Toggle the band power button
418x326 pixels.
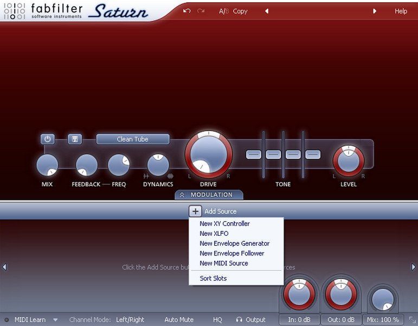pyautogui.click(x=48, y=139)
